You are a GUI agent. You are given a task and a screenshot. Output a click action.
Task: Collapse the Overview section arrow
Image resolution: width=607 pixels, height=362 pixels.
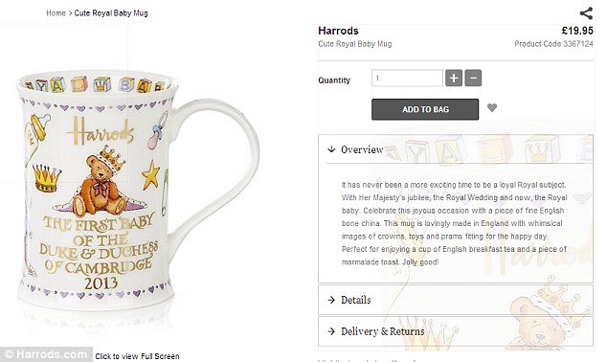point(331,149)
